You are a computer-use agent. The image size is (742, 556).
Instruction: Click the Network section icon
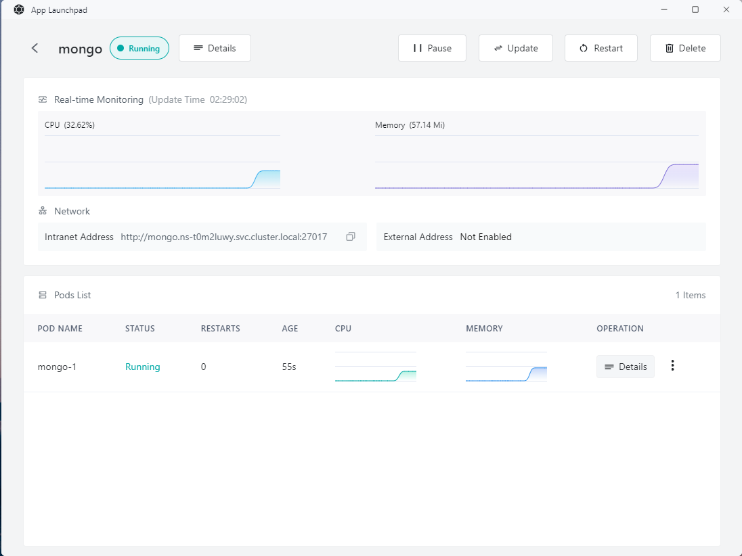pos(43,211)
